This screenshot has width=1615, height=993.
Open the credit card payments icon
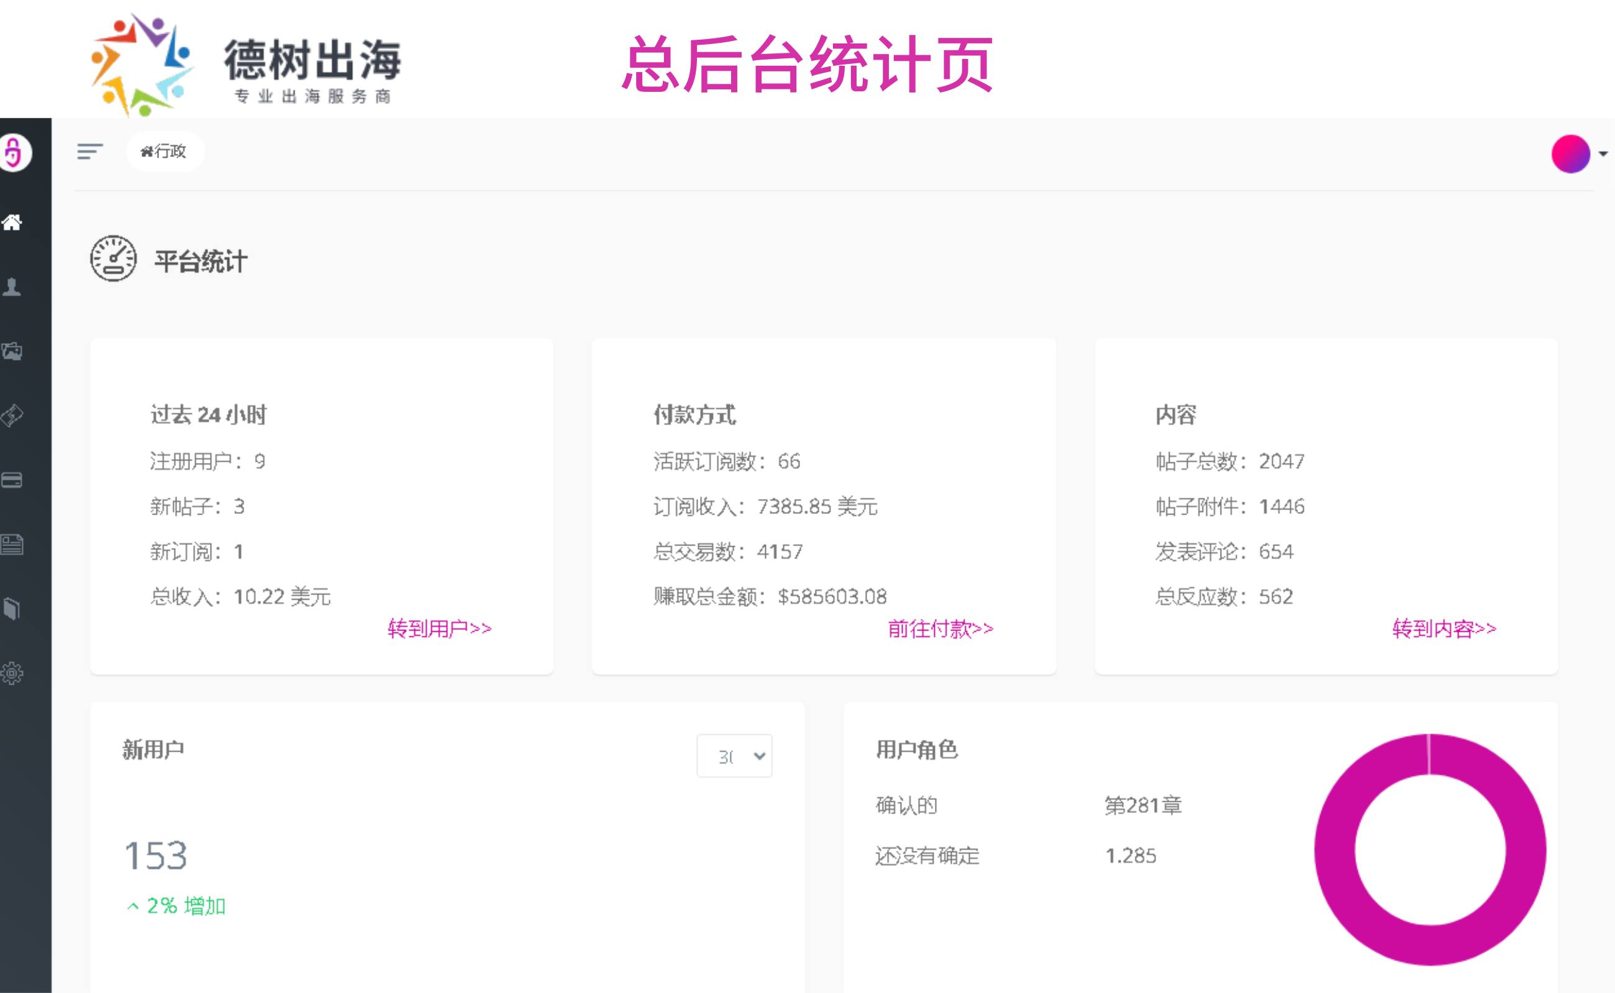tap(12, 480)
